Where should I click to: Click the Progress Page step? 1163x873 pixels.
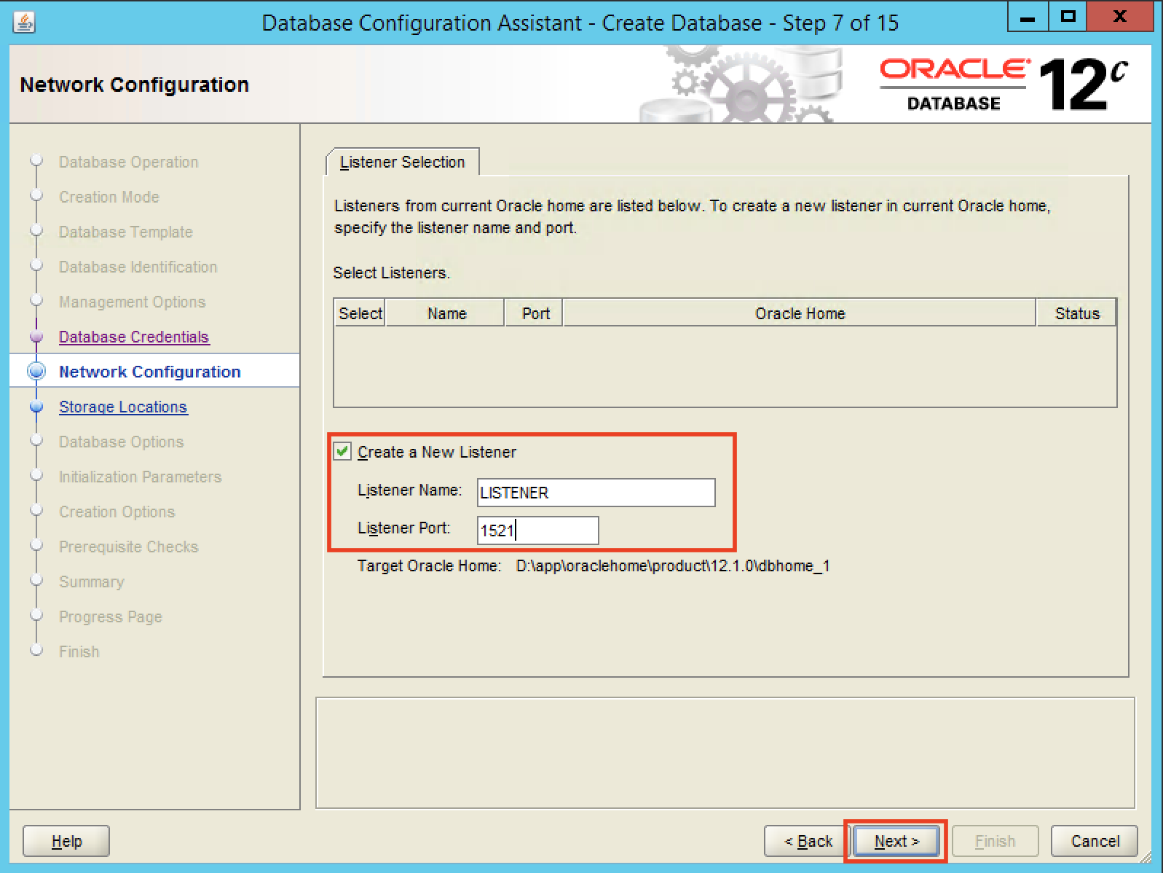pyautogui.click(x=111, y=616)
